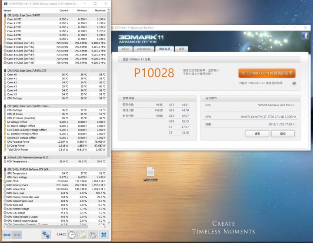Click the Core #0 Clock (perf #1) clock icon

pyautogui.click(x=5, y=43)
